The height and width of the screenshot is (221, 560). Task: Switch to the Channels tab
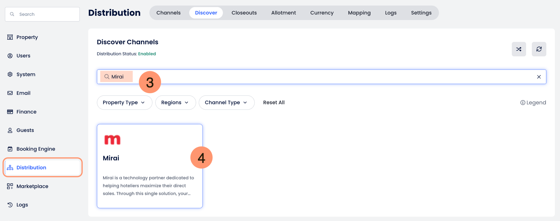[x=168, y=13]
